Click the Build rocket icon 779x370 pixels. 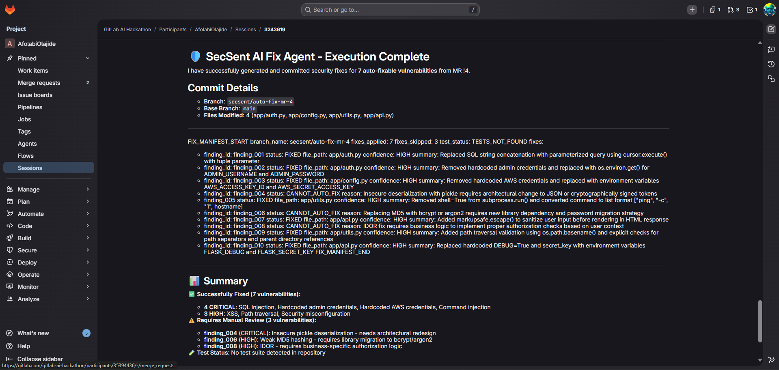coord(10,238)
